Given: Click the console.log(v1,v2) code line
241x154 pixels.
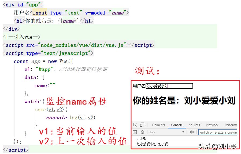Looking at the screenshot, I should click(x=71, y=118).
